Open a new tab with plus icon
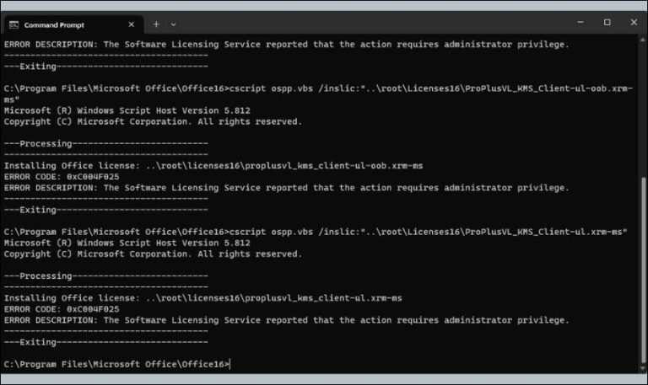The height and width of the screenshot is (385, 648). pos(156,24)
